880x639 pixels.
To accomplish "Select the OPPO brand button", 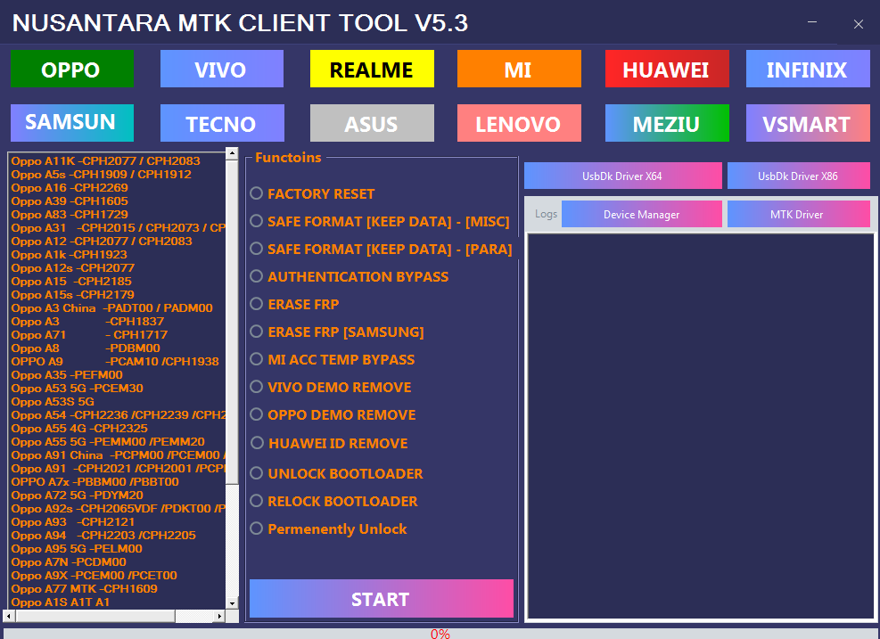I will [x=72, y=69].
